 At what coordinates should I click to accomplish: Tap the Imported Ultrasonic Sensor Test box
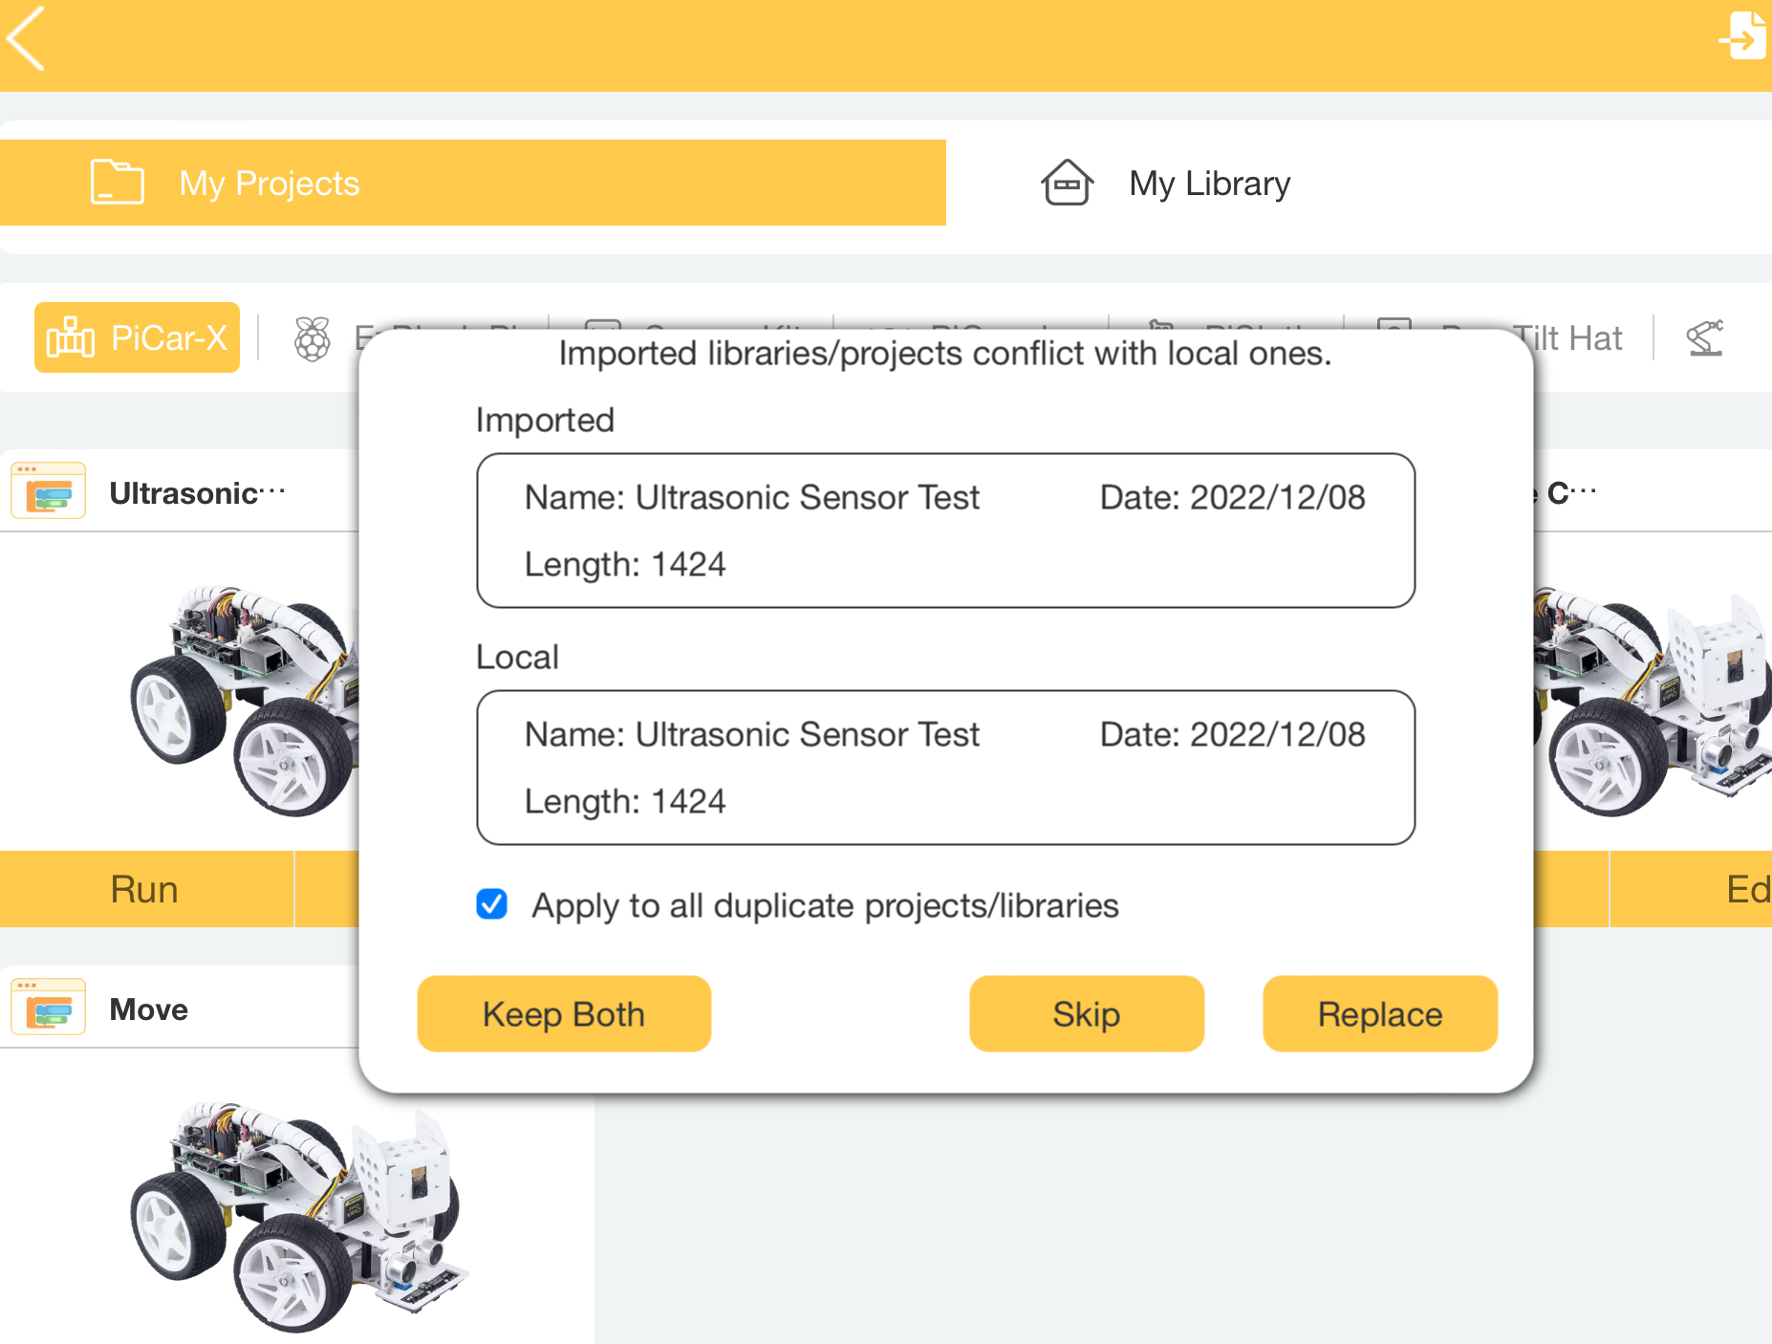pyautogui.click(x=946, y=531)
